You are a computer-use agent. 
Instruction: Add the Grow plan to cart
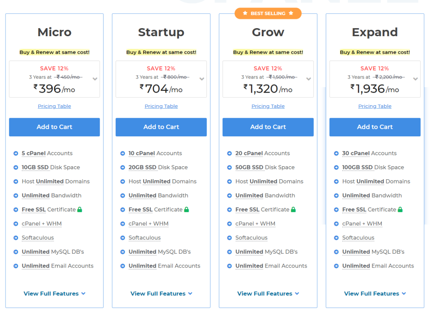268,127
